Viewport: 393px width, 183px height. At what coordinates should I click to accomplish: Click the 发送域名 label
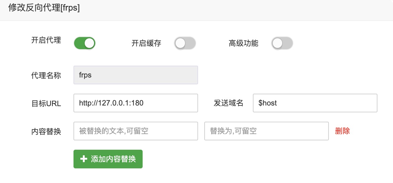point(228,103)
